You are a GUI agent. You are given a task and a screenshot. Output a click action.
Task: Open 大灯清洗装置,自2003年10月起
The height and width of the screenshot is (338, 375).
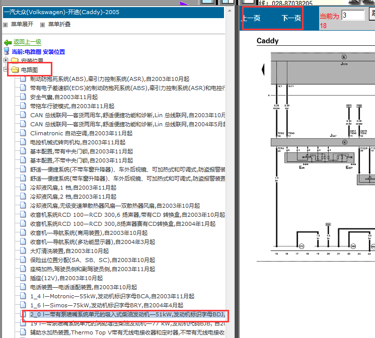pyautogui.click(x=69, y=251)
